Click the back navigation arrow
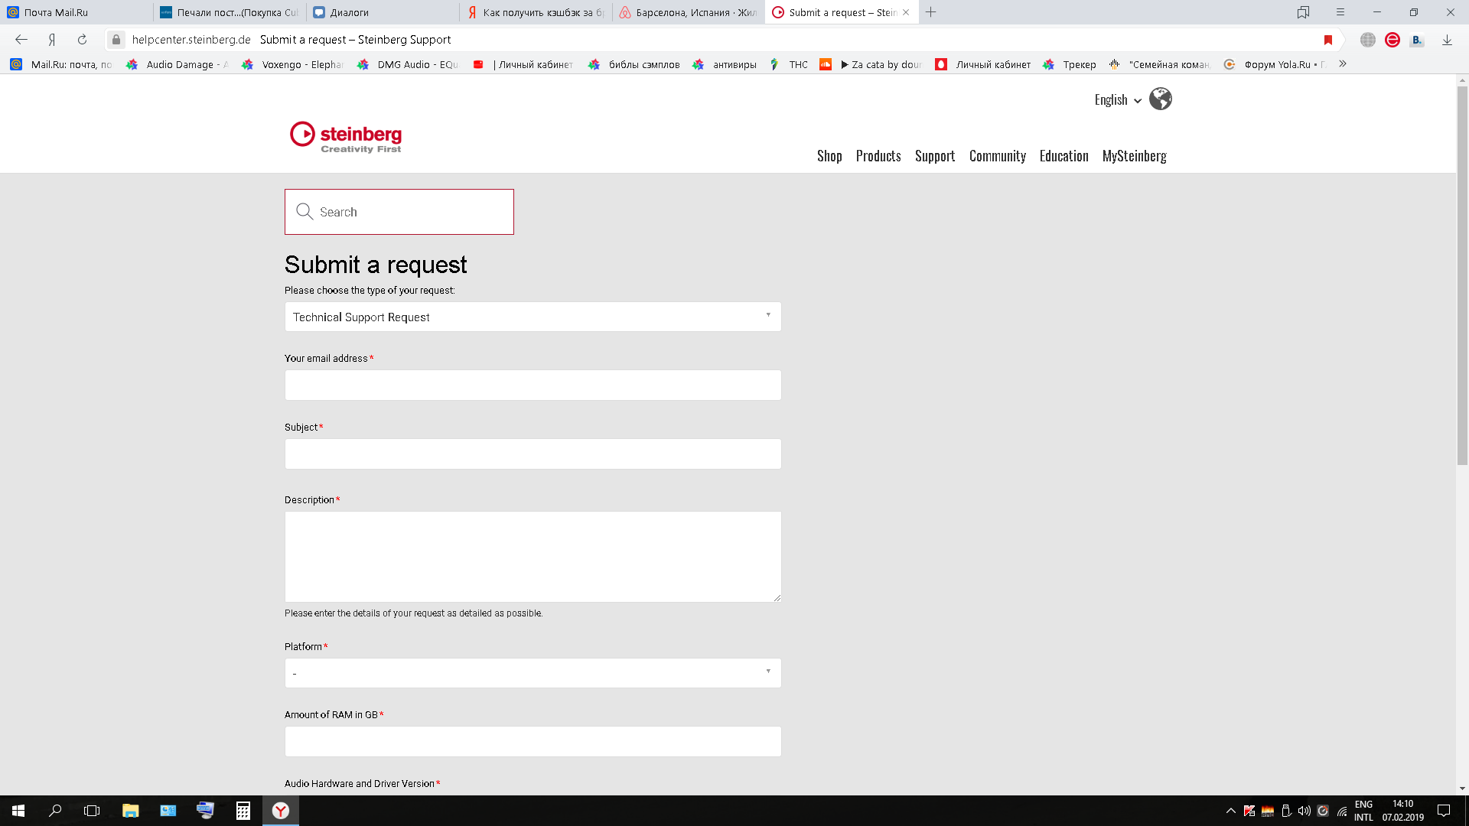Screen dimensions: 1469x826 21,40
